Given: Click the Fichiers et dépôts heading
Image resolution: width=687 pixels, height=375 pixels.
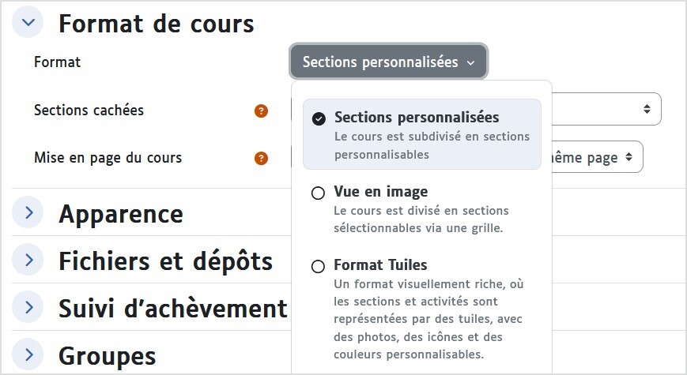Looking at the screenshot, I should [165, 261].
